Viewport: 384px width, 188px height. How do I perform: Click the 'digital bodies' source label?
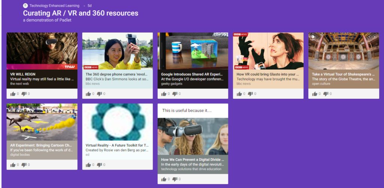click(x=20, y=155)
